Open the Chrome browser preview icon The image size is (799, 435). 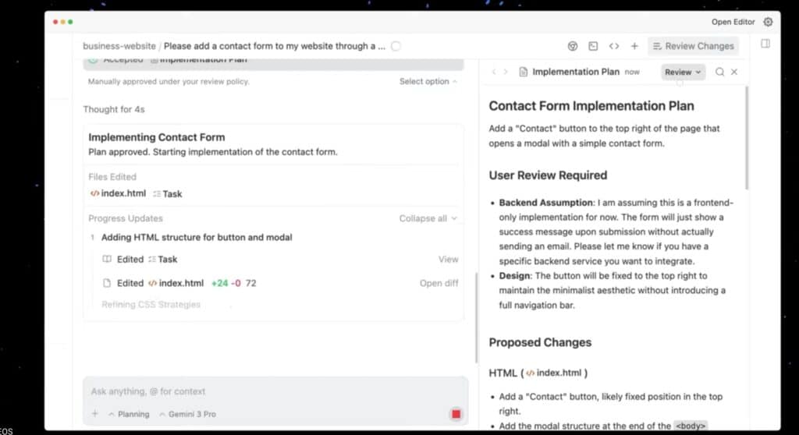pos(573,46)
